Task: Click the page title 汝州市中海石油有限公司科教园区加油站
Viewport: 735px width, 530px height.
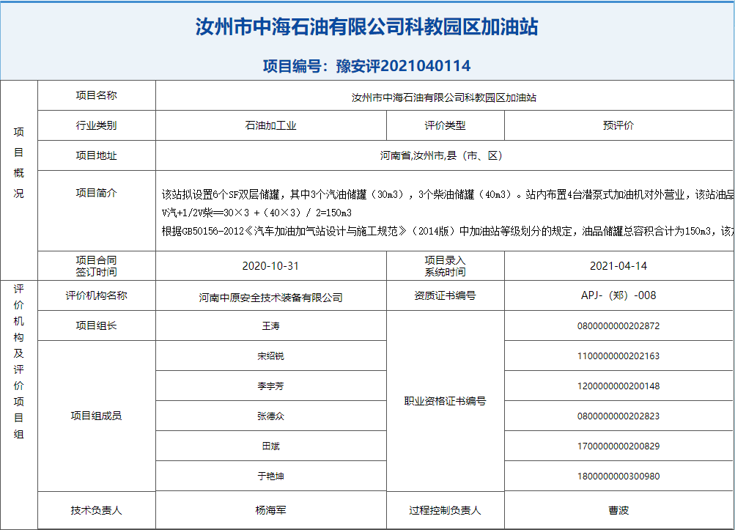Action: click(366, 26)
